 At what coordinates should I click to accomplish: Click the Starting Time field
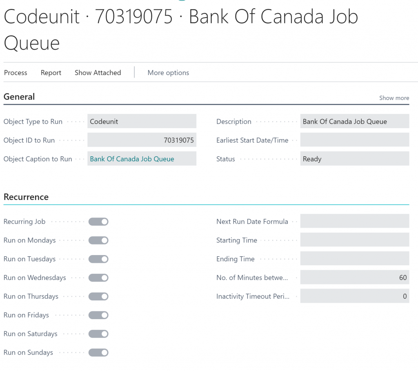click(x=355, y=240)
